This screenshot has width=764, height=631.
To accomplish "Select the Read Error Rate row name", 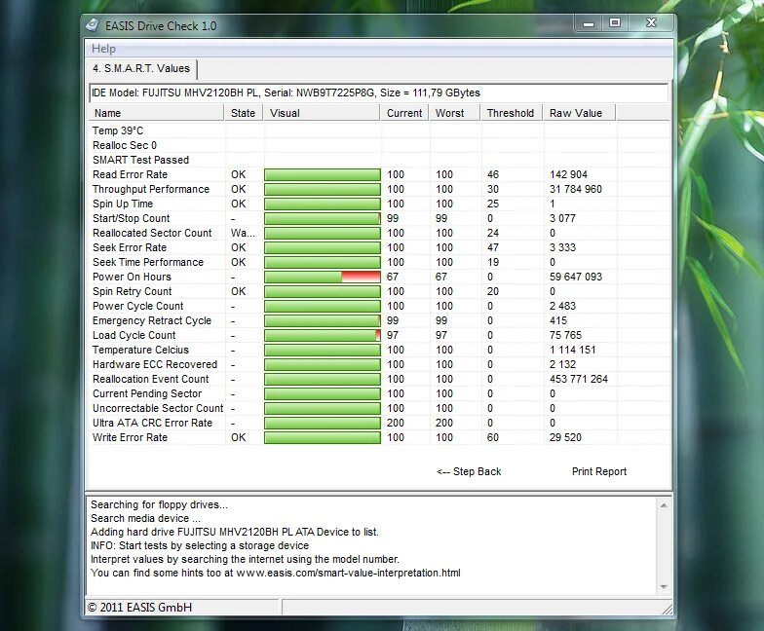I will click(x=131, y=174).
